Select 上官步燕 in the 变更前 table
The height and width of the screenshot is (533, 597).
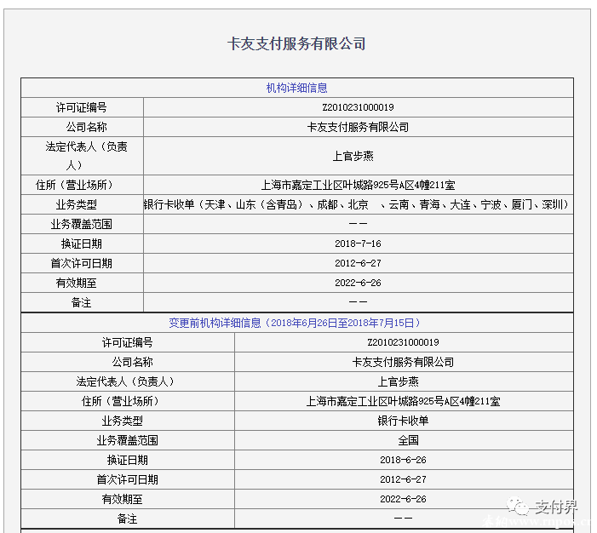[399, 381]
